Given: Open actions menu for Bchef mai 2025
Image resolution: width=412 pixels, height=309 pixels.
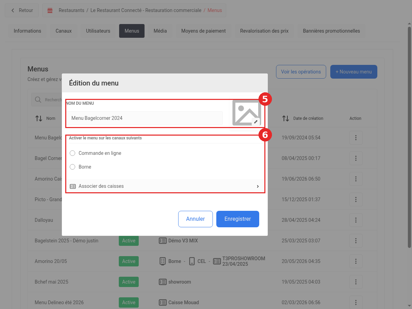Looking at the screenshot, I should 356,282.
